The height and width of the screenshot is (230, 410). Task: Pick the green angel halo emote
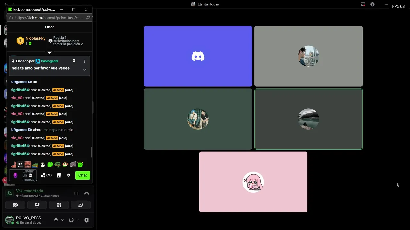pyautogui.click(x=80, y=165)
